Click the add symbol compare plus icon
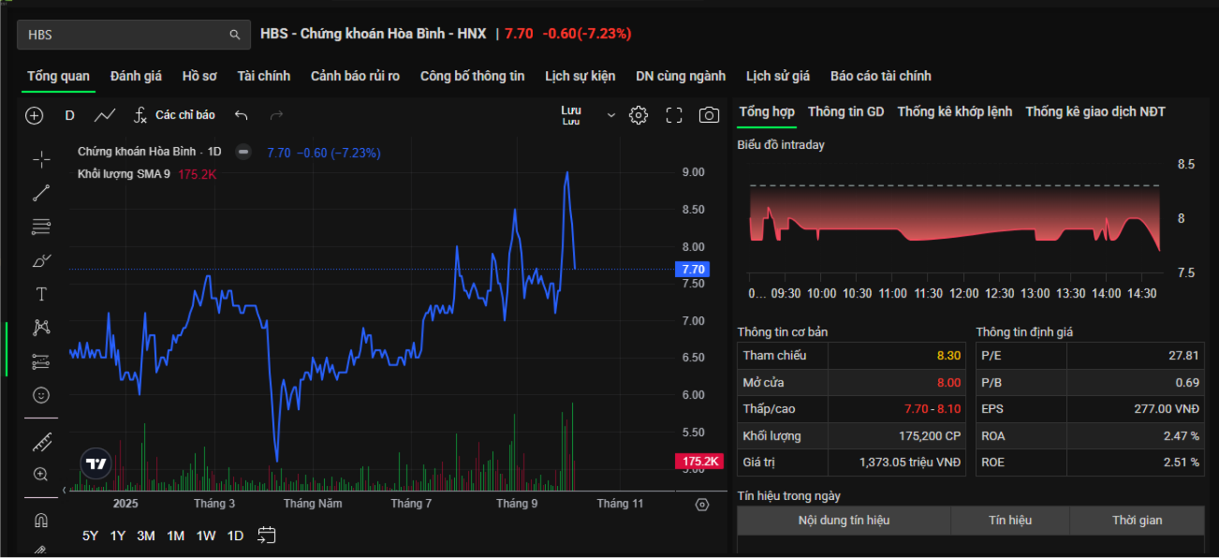The height and width of the screenshot is (558, 1219). [35, 115]
